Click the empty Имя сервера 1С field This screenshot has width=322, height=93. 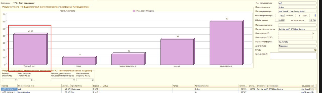pyautogui.click(x=295, y=33)
